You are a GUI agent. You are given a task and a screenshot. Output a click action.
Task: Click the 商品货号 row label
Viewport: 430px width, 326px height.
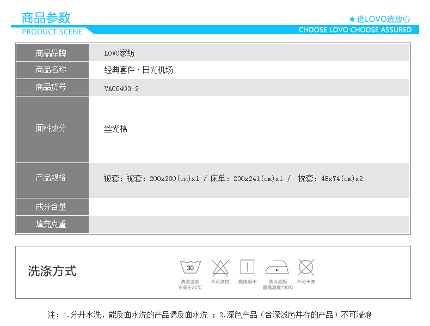click(x=52, y=87)
